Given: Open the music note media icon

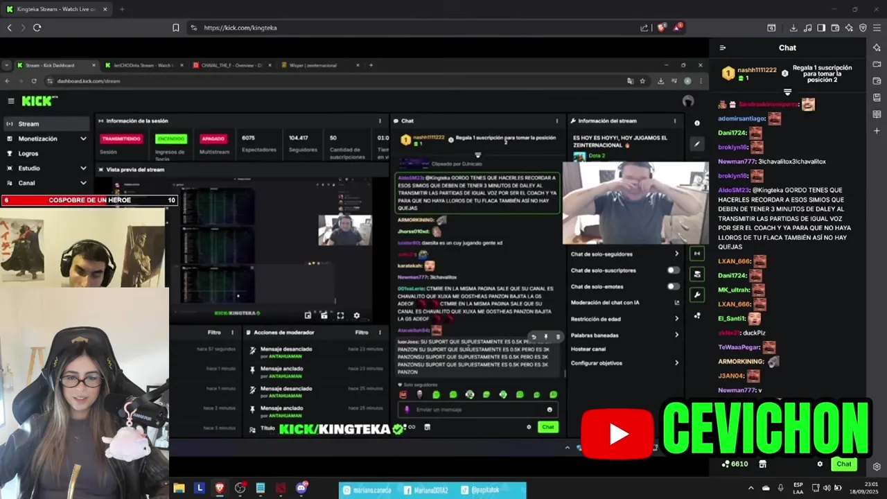Looking at the screenshot, I should 807,28.
